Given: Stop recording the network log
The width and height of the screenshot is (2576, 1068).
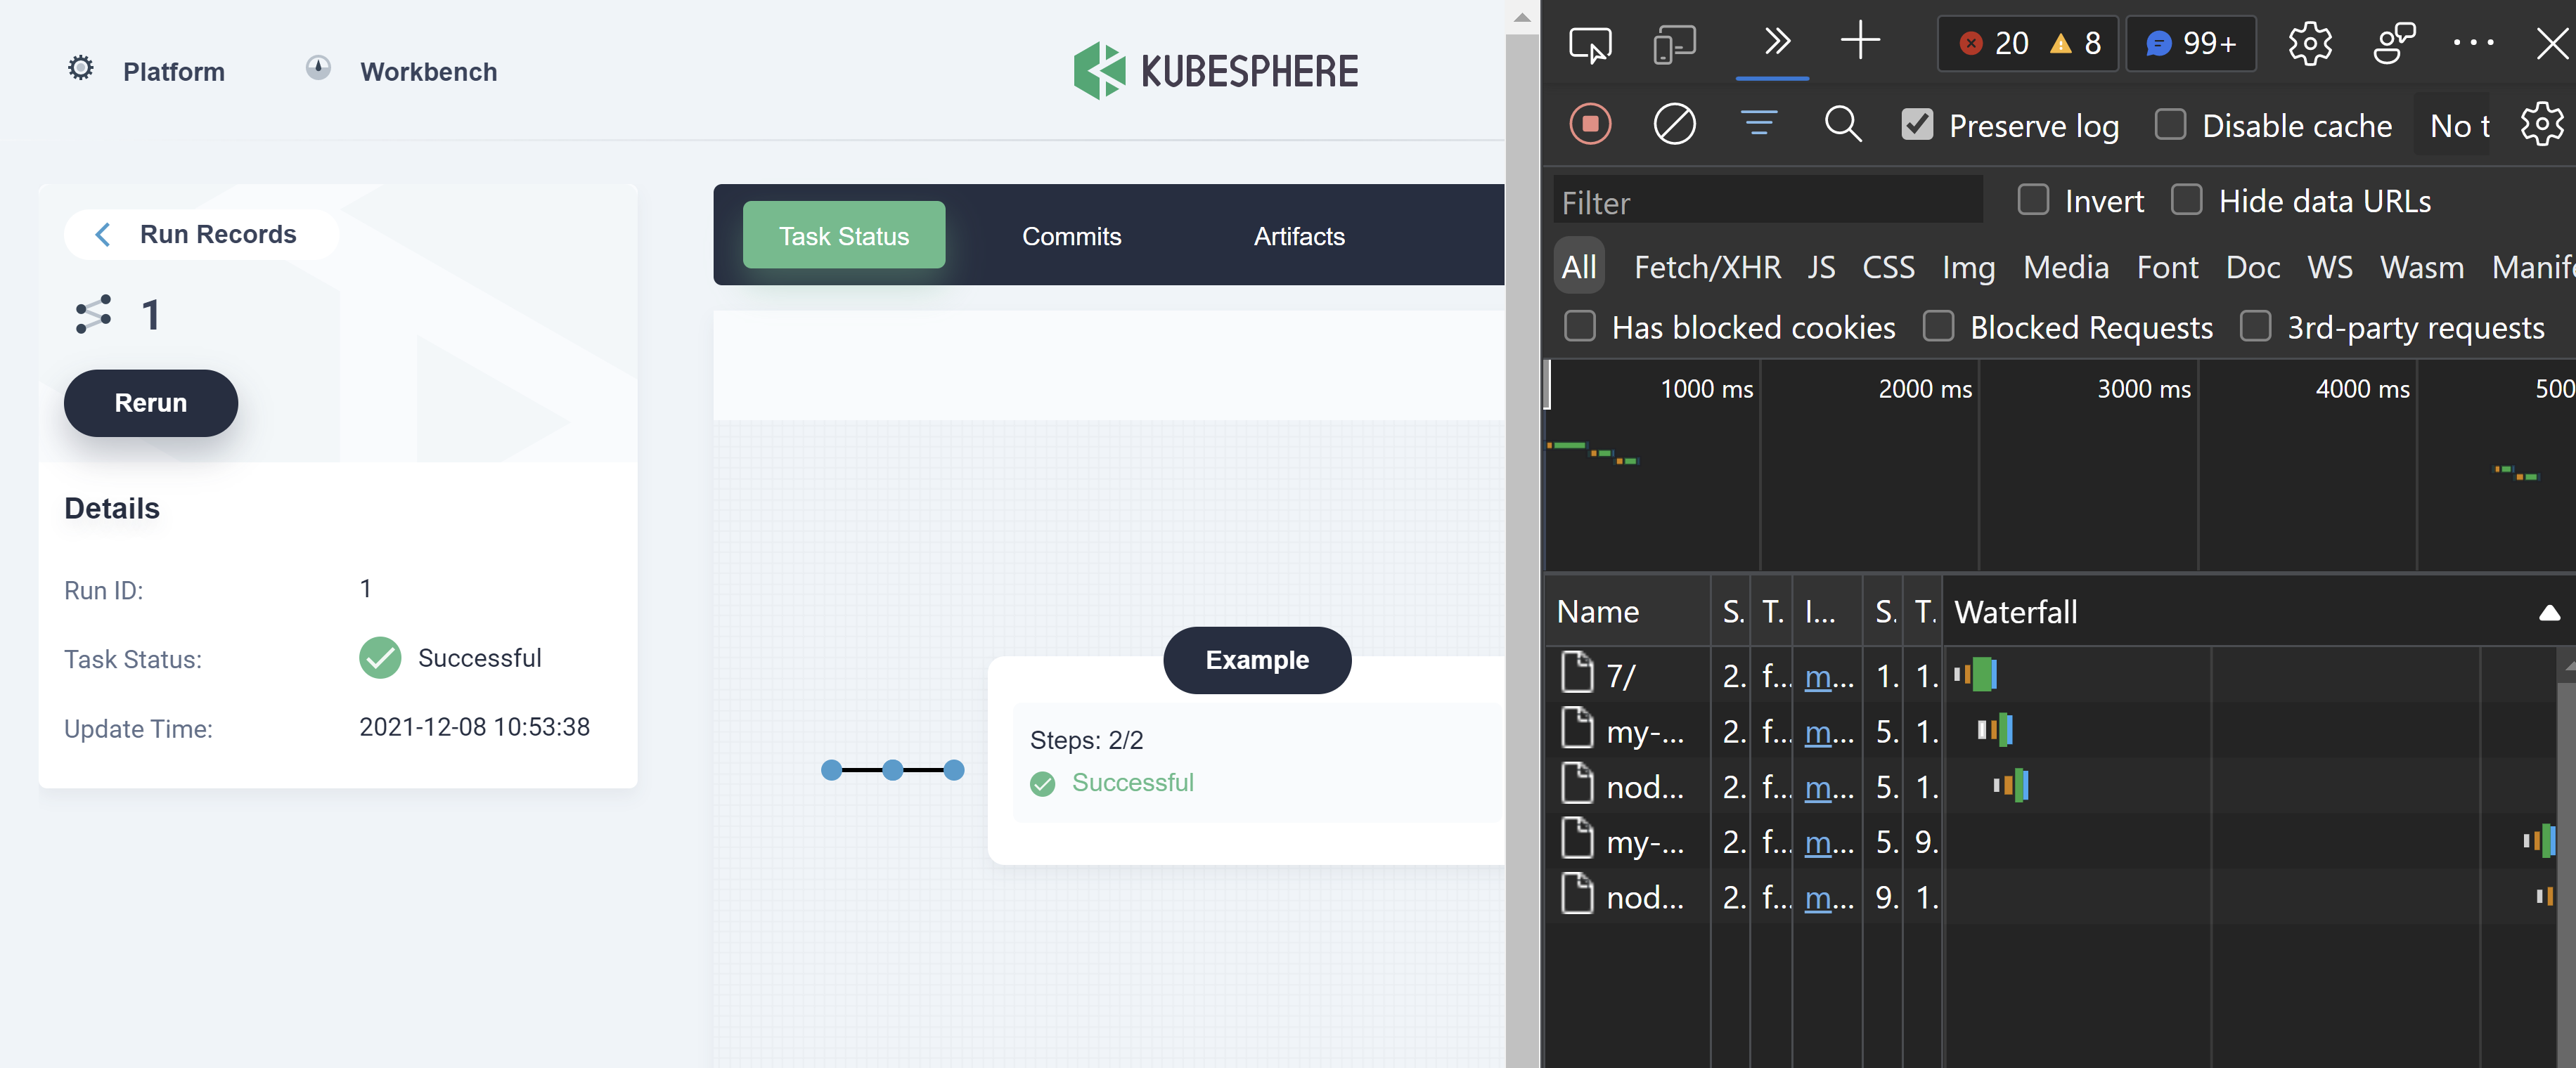Looking at the screenshot, I should click(1590, 124).
